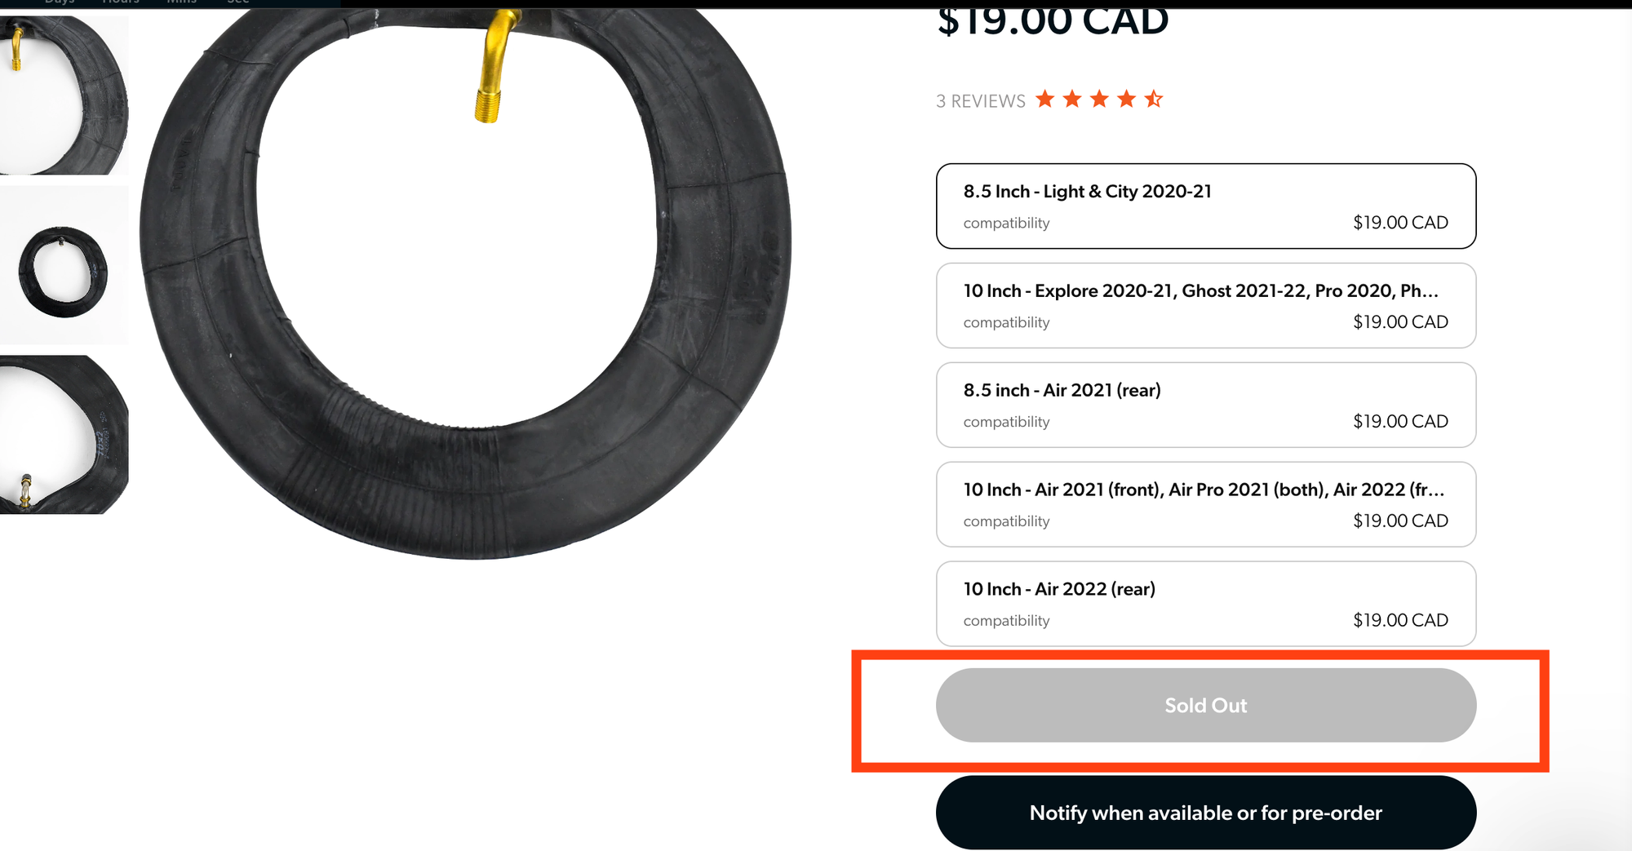Click compatibility under 8.5 Inch Light & City
Viewport: 1632px width, 851px height.
(x=1006, y=223)
